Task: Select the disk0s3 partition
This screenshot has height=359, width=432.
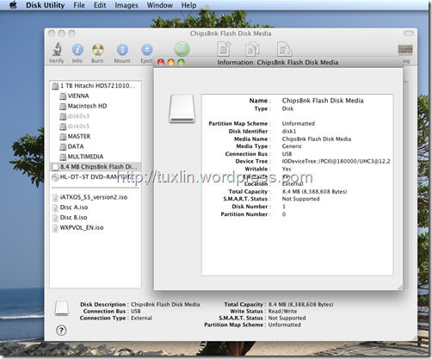Action: (96, 116)
